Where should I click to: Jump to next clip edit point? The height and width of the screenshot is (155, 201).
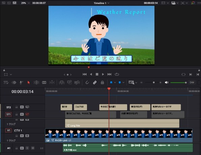tap(191, 74)
